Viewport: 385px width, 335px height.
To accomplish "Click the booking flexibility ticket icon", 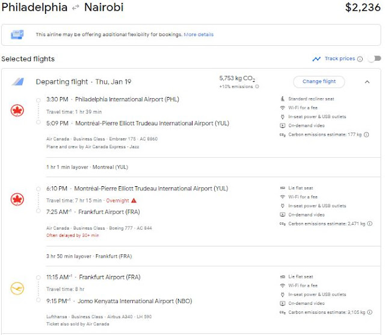I will click(17, 35).
